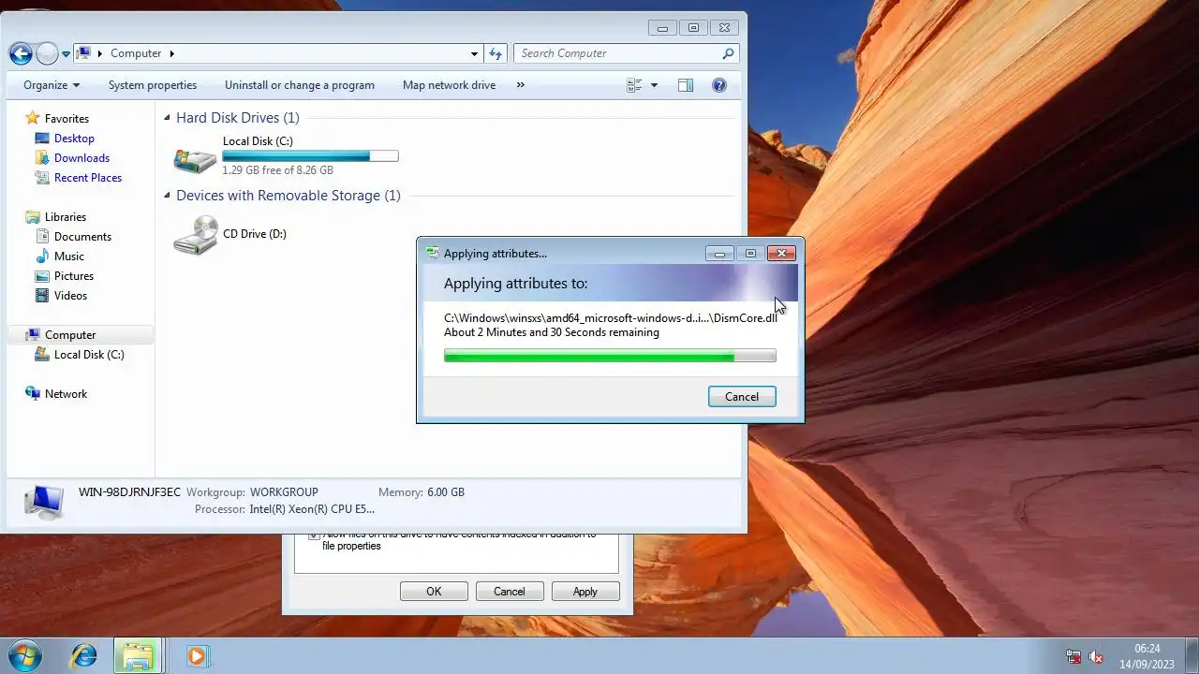Click the breadcrumb arrow after Computer
Image resolution: width=1199 pixels, height=674 pixels.
tap(172, 53)
